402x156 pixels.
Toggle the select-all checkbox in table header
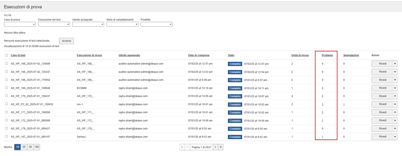click(x=7, y=55)
